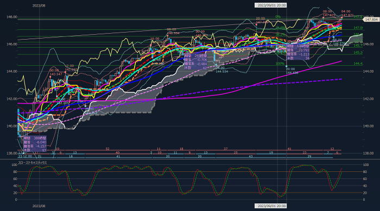
Task: Click the green 145.7 Fibonacci price label
Action: tap(358, 46)
